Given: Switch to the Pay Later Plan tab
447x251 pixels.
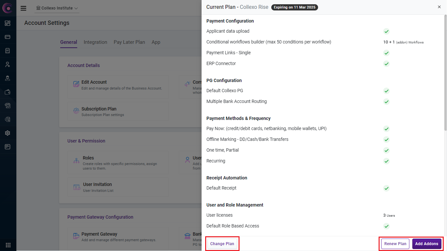Looking at the screenshot, I should [x=129, y=42].
